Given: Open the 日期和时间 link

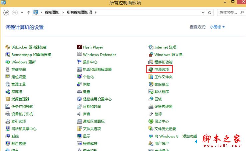Looking at the screenshot, I should 92,107.
